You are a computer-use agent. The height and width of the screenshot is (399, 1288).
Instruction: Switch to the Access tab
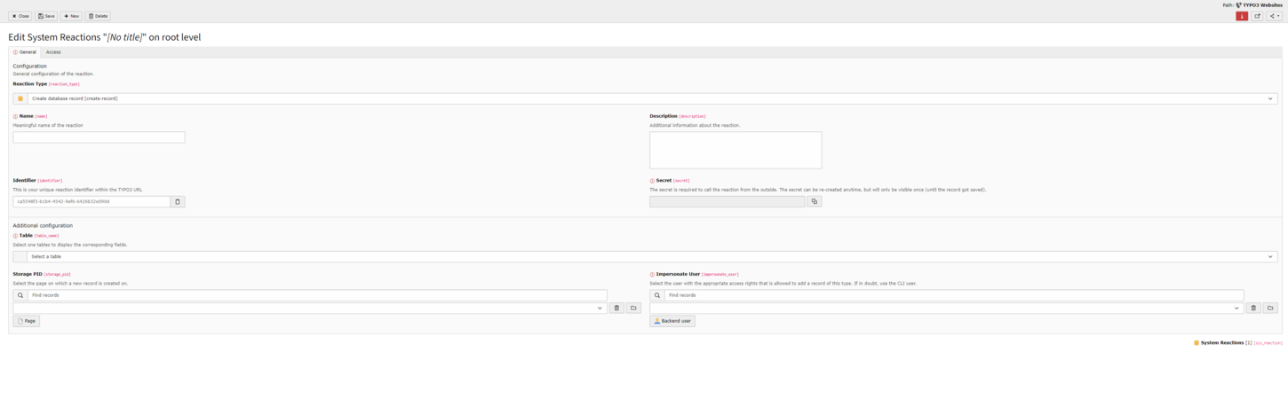(53, 52)
